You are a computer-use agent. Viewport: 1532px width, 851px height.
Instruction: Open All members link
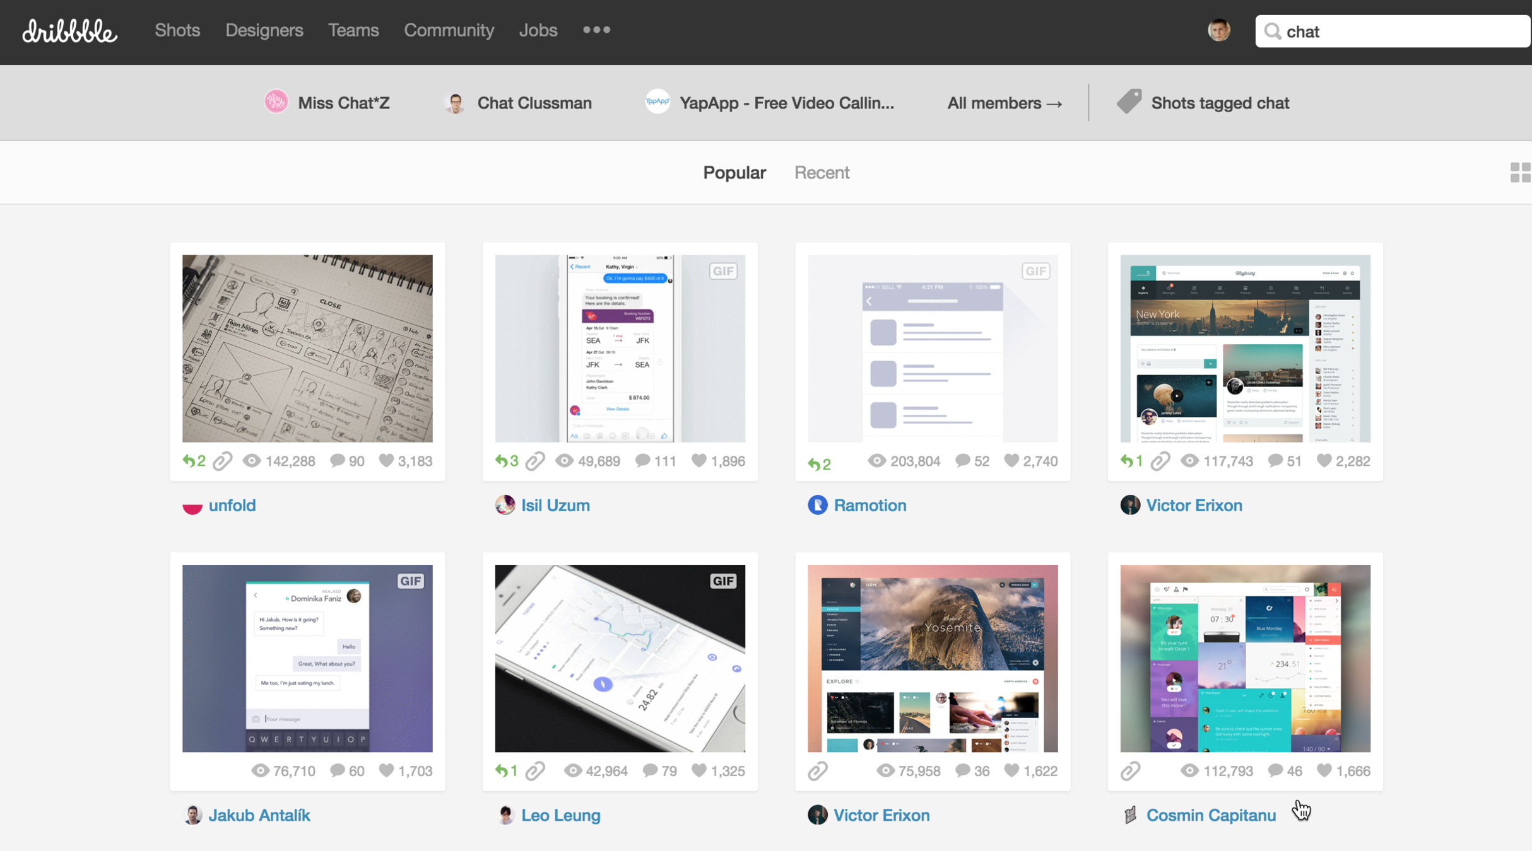(1005, 103)
